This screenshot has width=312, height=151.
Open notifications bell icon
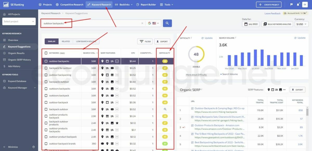pyautogui.click(x=298, y=5)
